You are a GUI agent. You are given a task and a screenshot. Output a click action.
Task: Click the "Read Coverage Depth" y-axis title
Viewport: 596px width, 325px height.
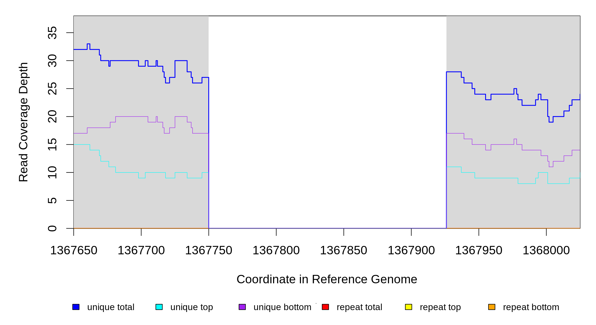click(x=24, y=122)
